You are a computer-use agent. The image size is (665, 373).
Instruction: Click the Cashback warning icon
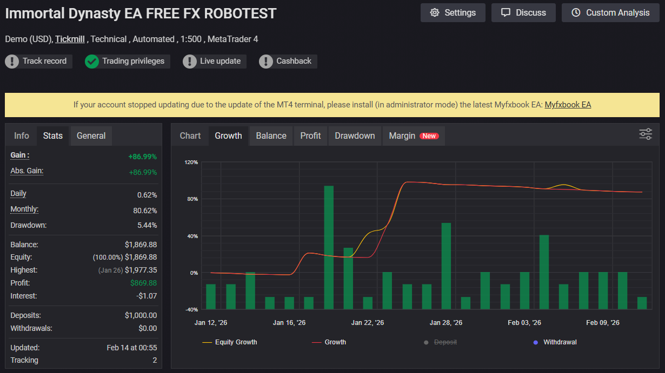265,62
